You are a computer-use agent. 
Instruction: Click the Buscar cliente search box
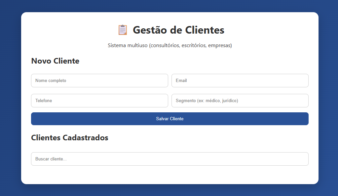click(x=170, y=159)
